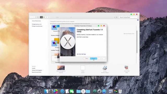Open Launchpad rocket in the dock
Viewport: 167px width, 94px height.
pyautogui.click(x=99, y=91)
